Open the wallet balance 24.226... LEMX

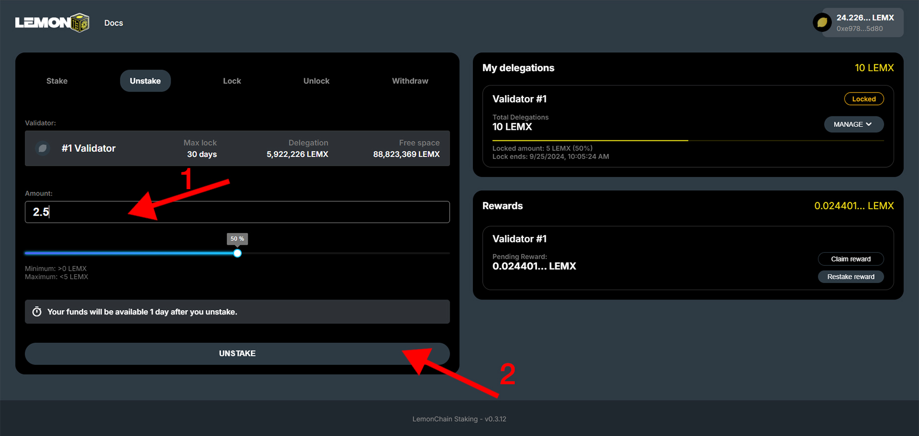tap(865, 17)
